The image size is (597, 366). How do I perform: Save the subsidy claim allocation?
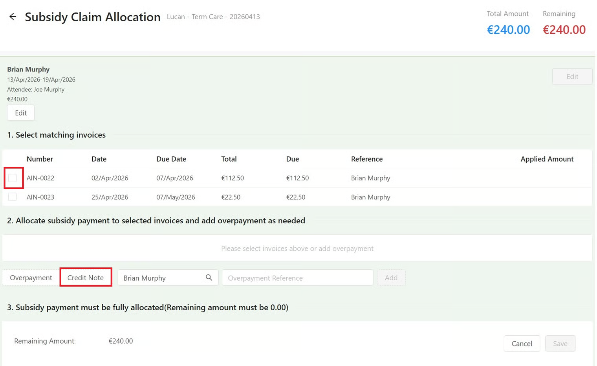tap(560, 344)
